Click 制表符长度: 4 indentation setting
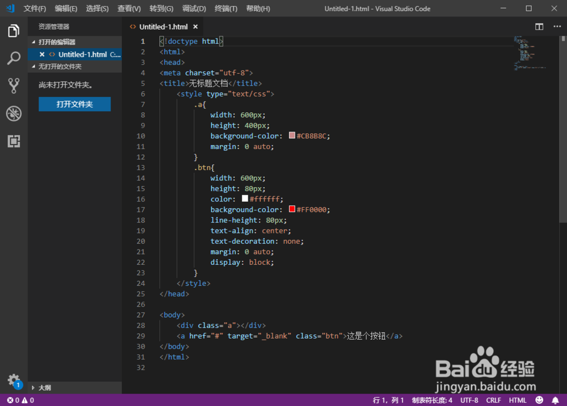This screenshot has width=567, height=406. (x=431, y=400)
